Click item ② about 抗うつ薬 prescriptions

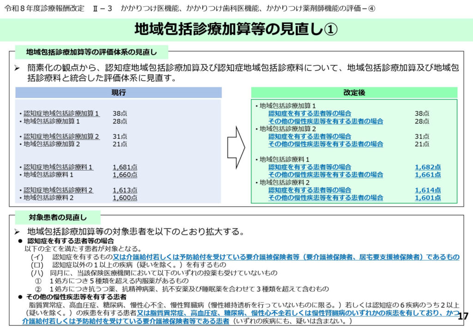pos(185,289)
